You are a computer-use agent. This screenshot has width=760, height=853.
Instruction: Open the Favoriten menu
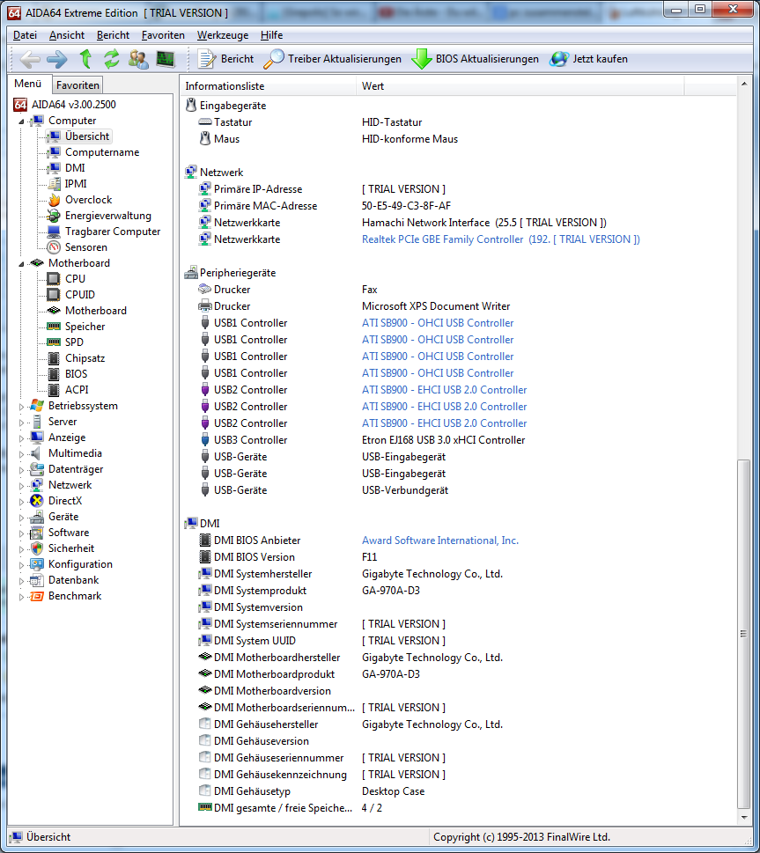pos(163,35)
